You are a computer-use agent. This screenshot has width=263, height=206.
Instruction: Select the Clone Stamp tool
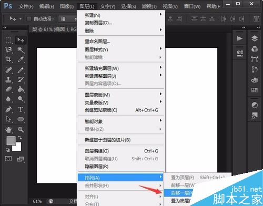[x=8, y=80]
